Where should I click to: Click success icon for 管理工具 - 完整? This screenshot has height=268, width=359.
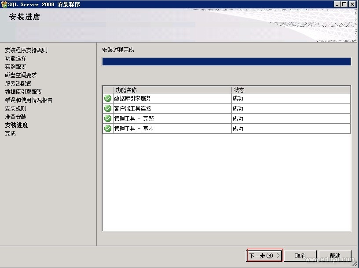[x=107, y=118]
